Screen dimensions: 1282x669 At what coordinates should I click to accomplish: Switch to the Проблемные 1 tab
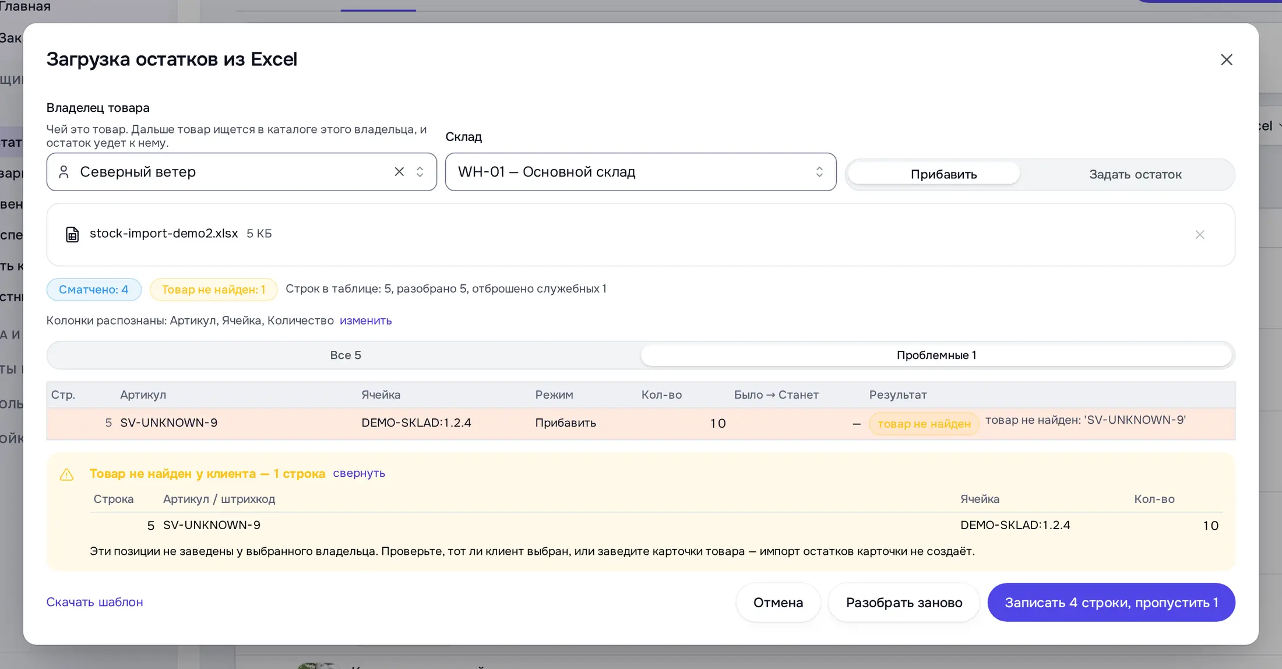[x=936, y=355]
